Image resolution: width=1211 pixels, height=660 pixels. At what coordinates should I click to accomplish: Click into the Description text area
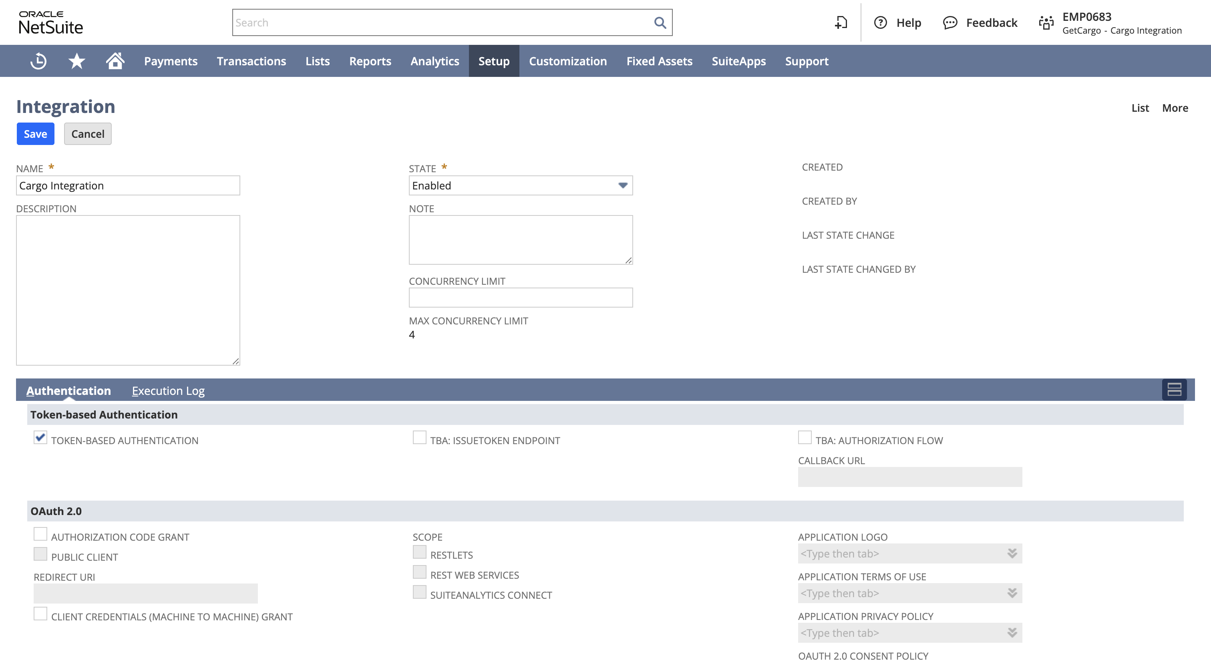pos(128,290)
